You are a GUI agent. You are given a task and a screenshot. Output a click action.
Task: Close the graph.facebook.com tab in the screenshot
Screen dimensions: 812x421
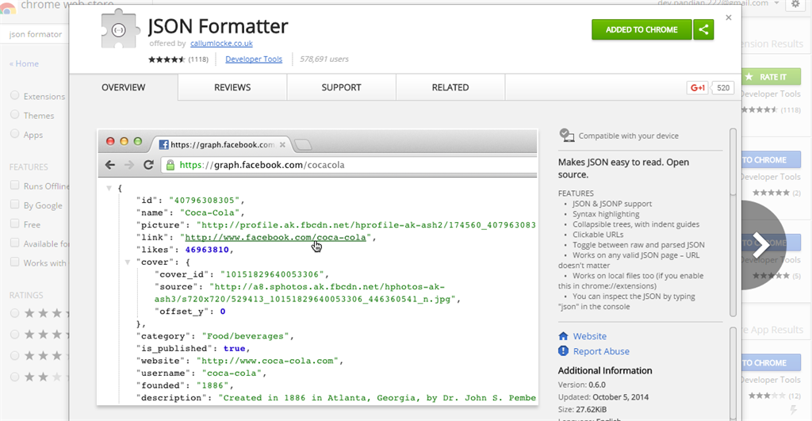click(282, 144)
